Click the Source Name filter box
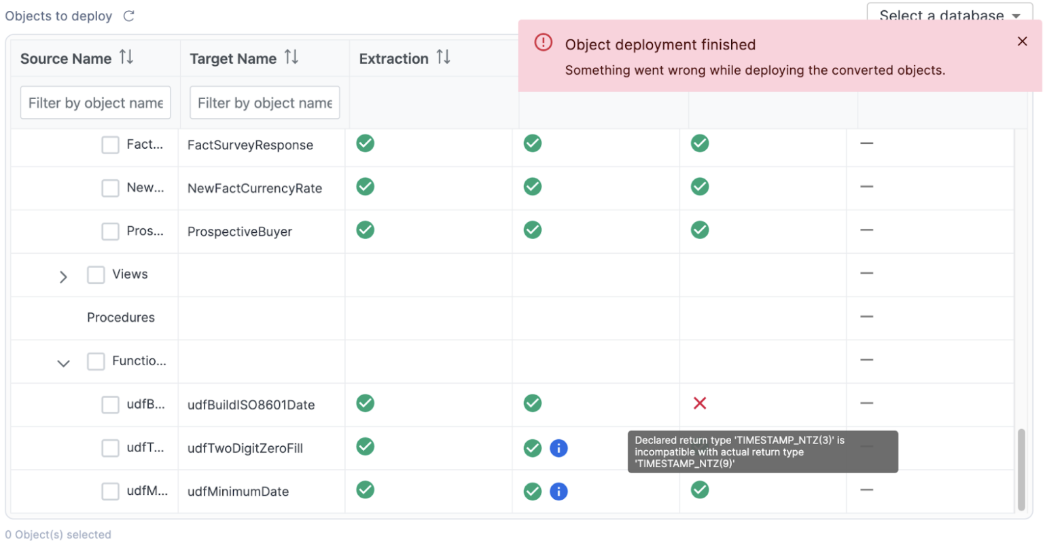Viewport: 1045px width, 554px height. point(95,102)
